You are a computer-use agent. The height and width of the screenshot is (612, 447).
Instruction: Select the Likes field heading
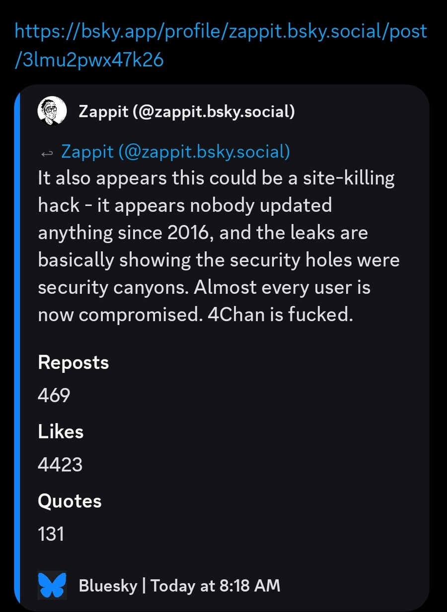click(x=61, y=432)
